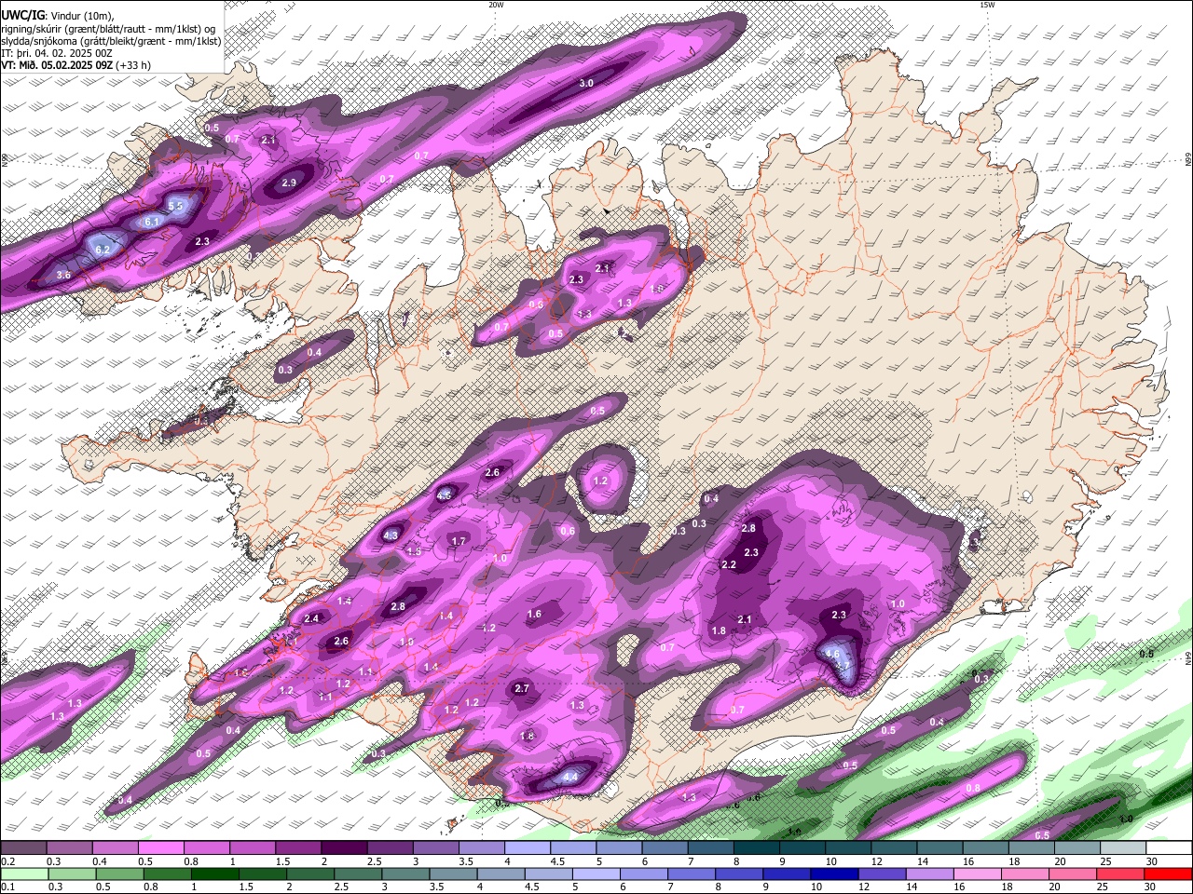Viewport: 1193px width, 894px height.
Task: Click the lower legend swatch between 1 and 1.5
Action: (x=214, y=874)
